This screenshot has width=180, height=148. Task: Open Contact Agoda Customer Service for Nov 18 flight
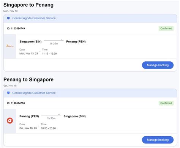pos(34,93)
